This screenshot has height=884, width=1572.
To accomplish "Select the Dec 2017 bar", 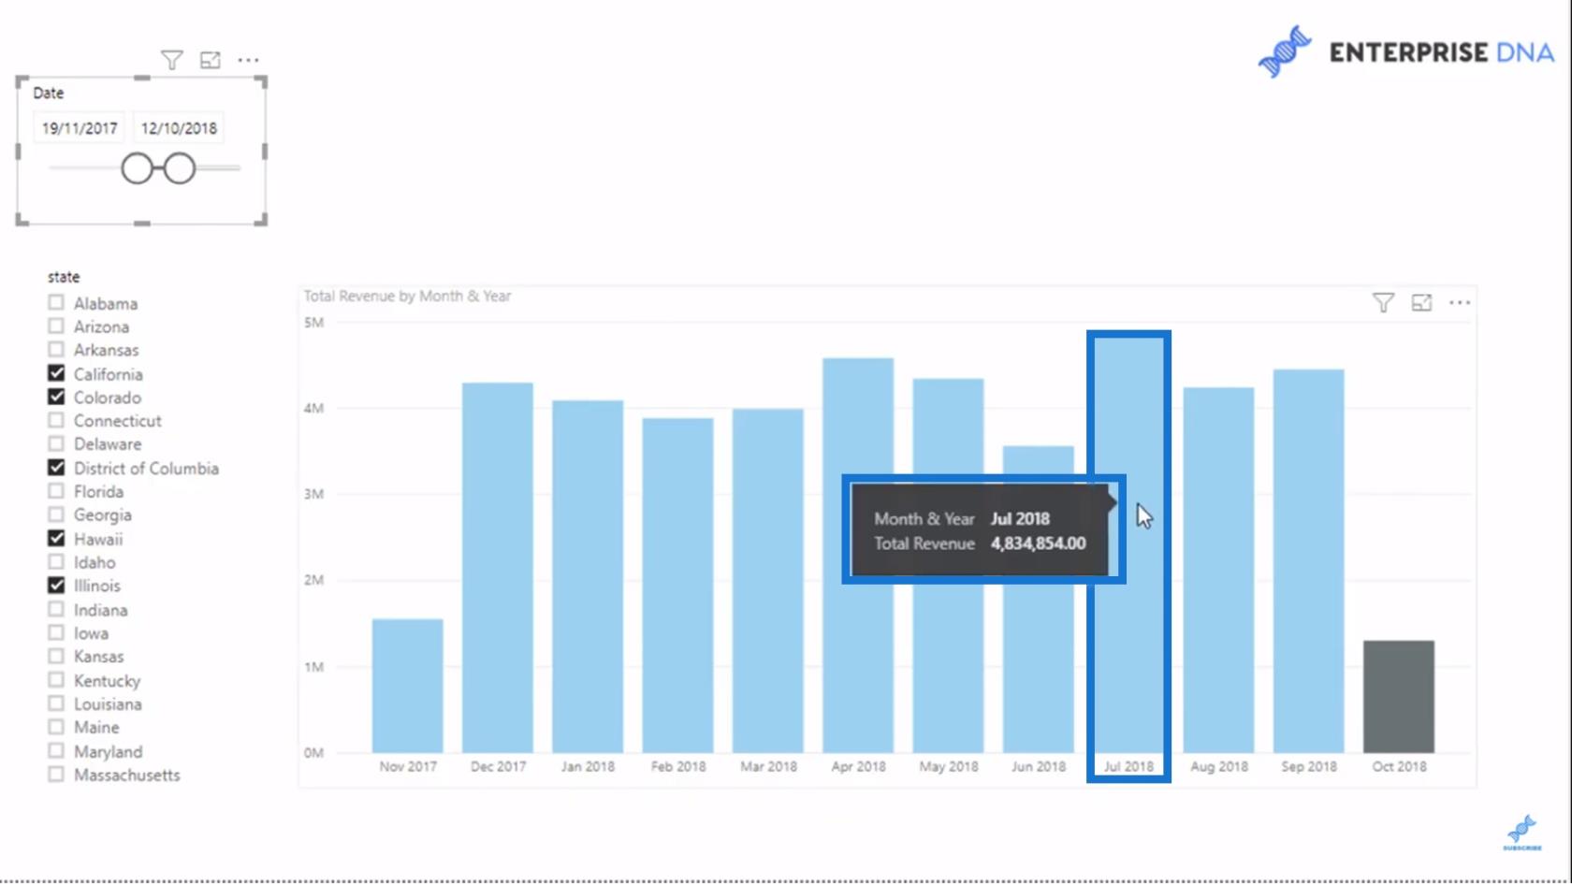I will (x=498, y=568).
